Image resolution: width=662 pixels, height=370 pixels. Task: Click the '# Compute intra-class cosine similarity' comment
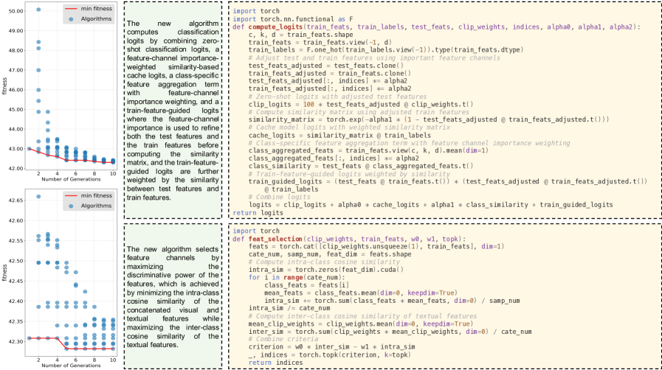(324, 262)
